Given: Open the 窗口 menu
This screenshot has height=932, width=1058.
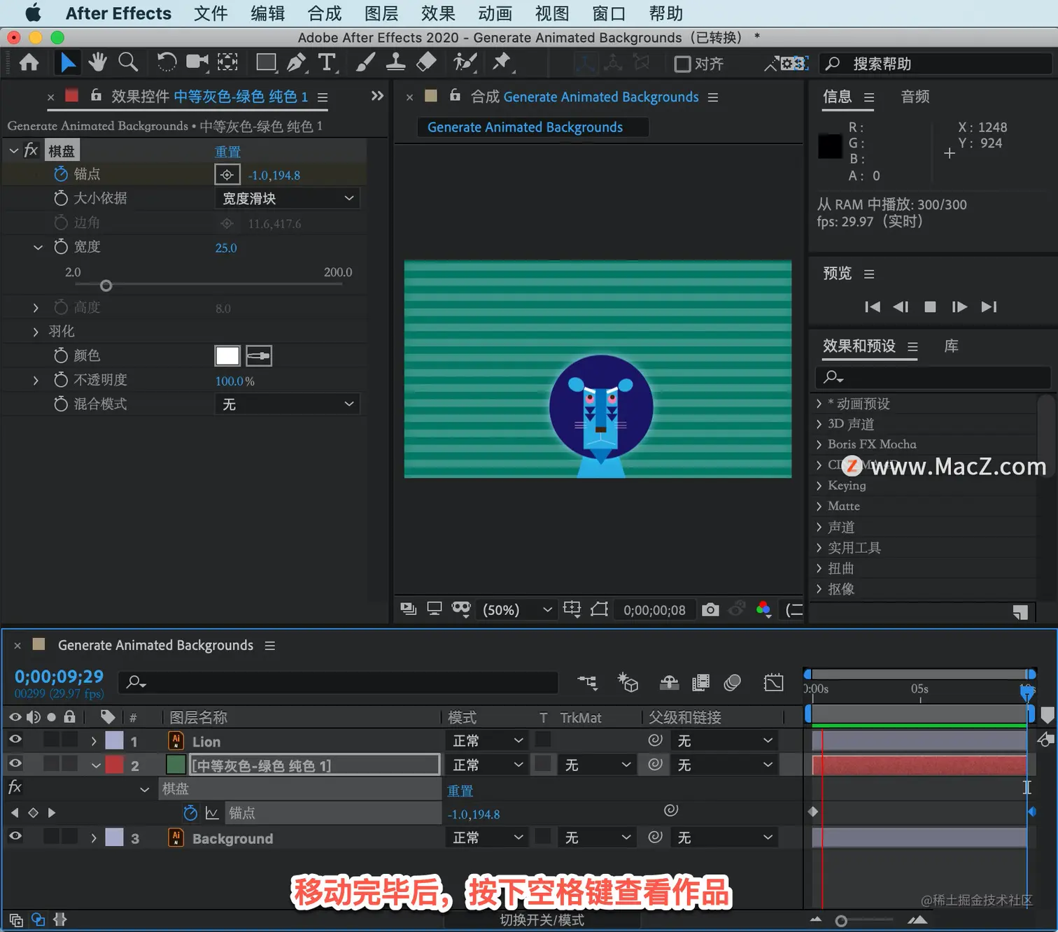Looking at the screenshot, I should click(609, 13).
